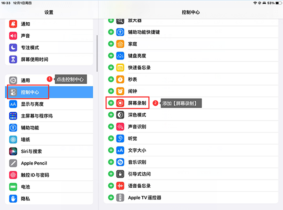
Task: Click the Stopwatch (秒表) orange icon
Action: click(120, 79)
